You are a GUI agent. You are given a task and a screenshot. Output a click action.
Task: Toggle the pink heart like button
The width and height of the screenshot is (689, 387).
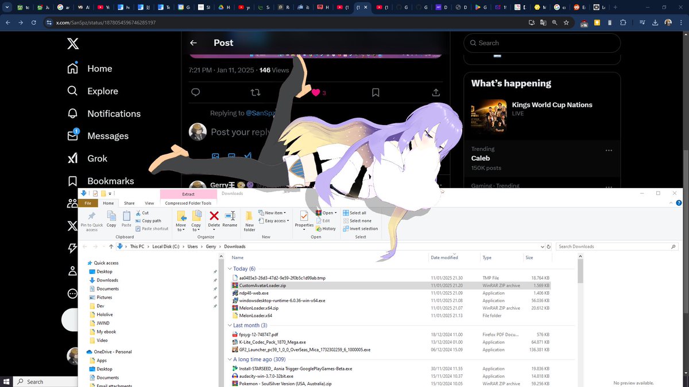315,92
